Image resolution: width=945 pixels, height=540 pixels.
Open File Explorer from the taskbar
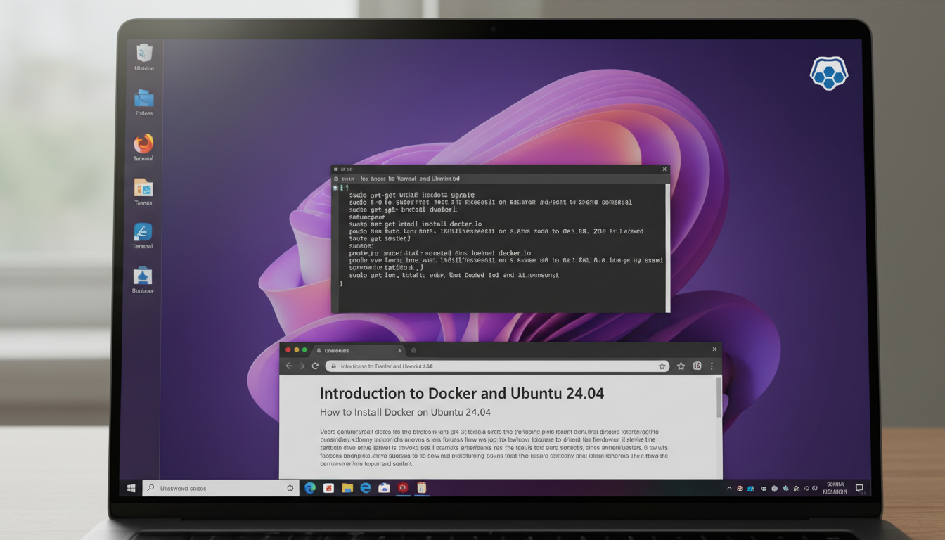pyautogui.click(x=347, y=487)
